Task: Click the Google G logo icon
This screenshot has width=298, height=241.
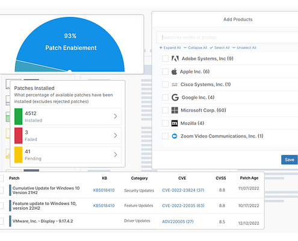Action: point(175,98)
